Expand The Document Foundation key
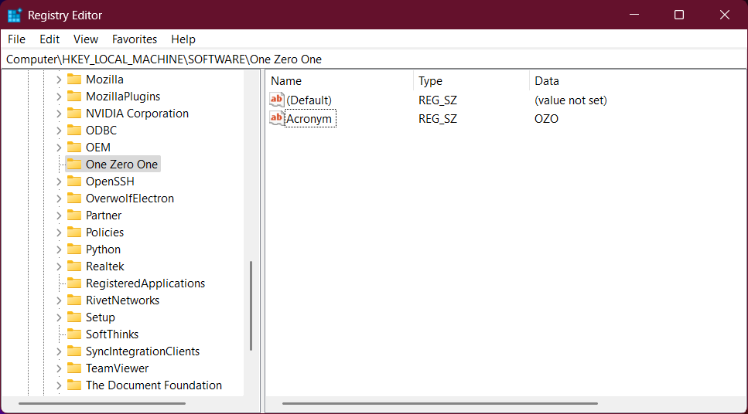This screenshot has width=748, height=414. tap(59, 385)
